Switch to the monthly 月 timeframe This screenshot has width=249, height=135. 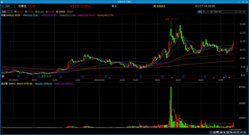[208, 12]
